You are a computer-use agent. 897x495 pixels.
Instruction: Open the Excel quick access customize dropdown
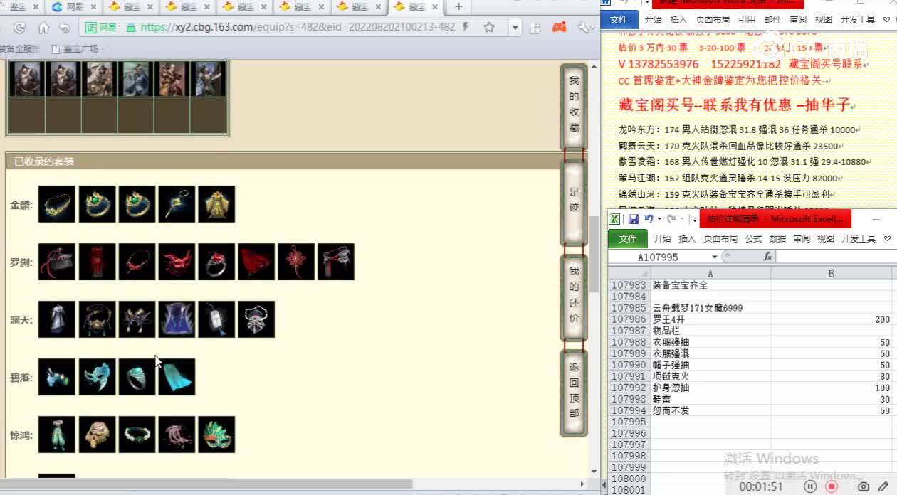[694, 219]
